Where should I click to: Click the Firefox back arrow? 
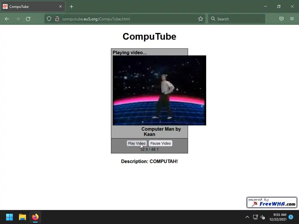[7, 19]
